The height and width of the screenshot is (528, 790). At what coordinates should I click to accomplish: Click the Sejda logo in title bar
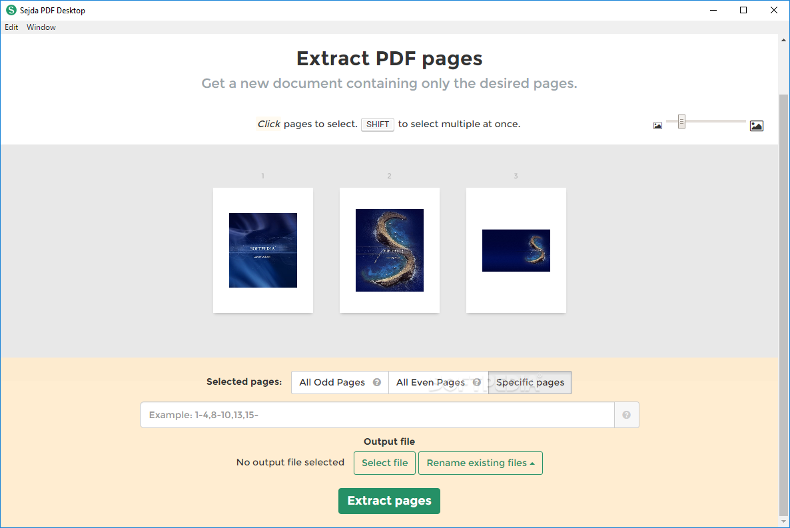(x=11, y=10)
